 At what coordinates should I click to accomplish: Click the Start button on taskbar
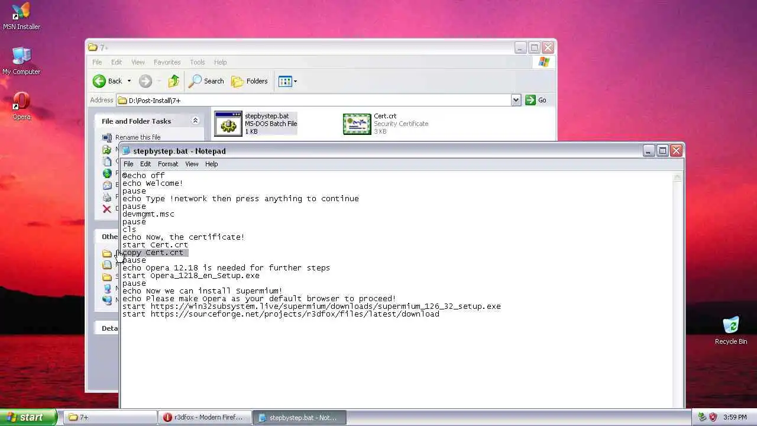[x=28, y=417]
